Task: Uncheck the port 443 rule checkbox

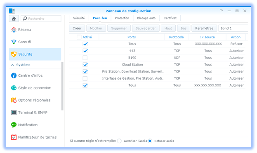Action: coord(85,51)
